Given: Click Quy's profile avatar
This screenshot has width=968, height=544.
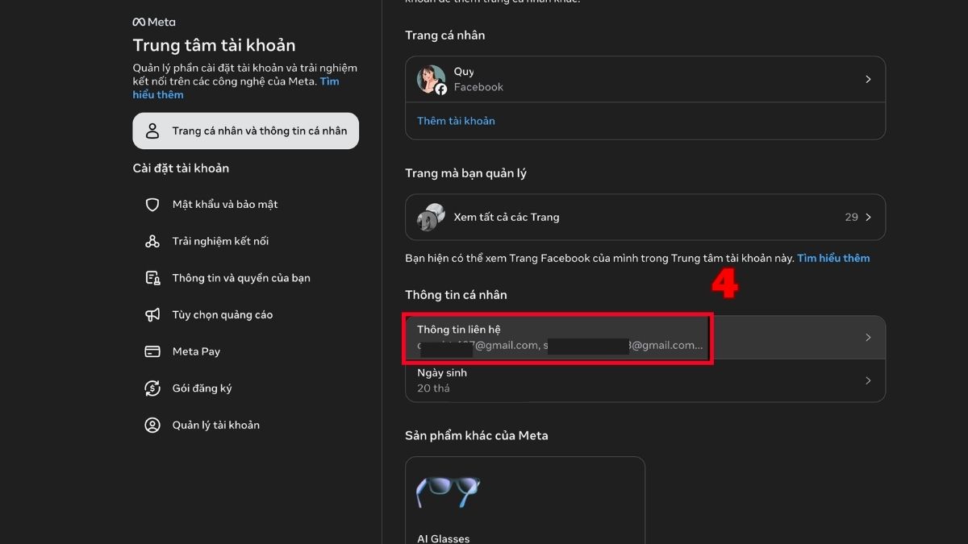Looking at the screenshot, I should 432,80.
